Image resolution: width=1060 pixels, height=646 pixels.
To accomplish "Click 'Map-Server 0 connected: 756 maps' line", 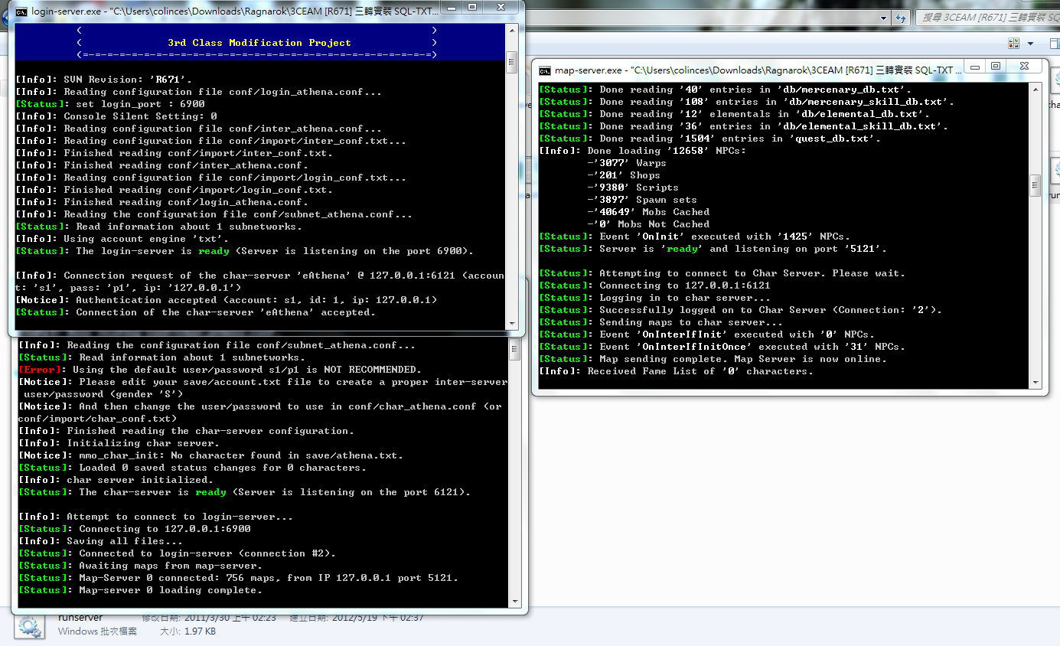I will point(239,578).
